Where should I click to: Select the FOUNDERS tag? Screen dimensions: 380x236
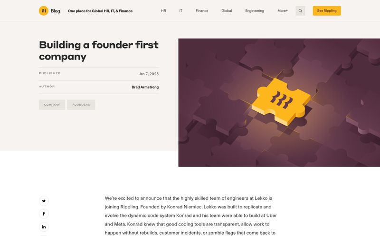point(81,105)
